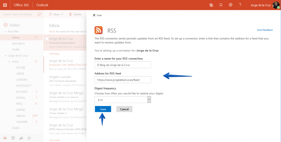Open the Correo cifrado y no reenvio email
281x142 pixels.
tap(65, 97)
